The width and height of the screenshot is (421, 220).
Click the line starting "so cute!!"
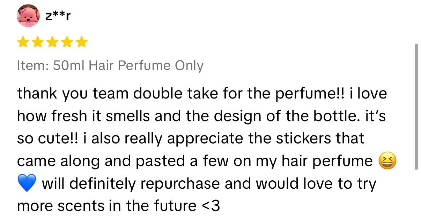190,139
